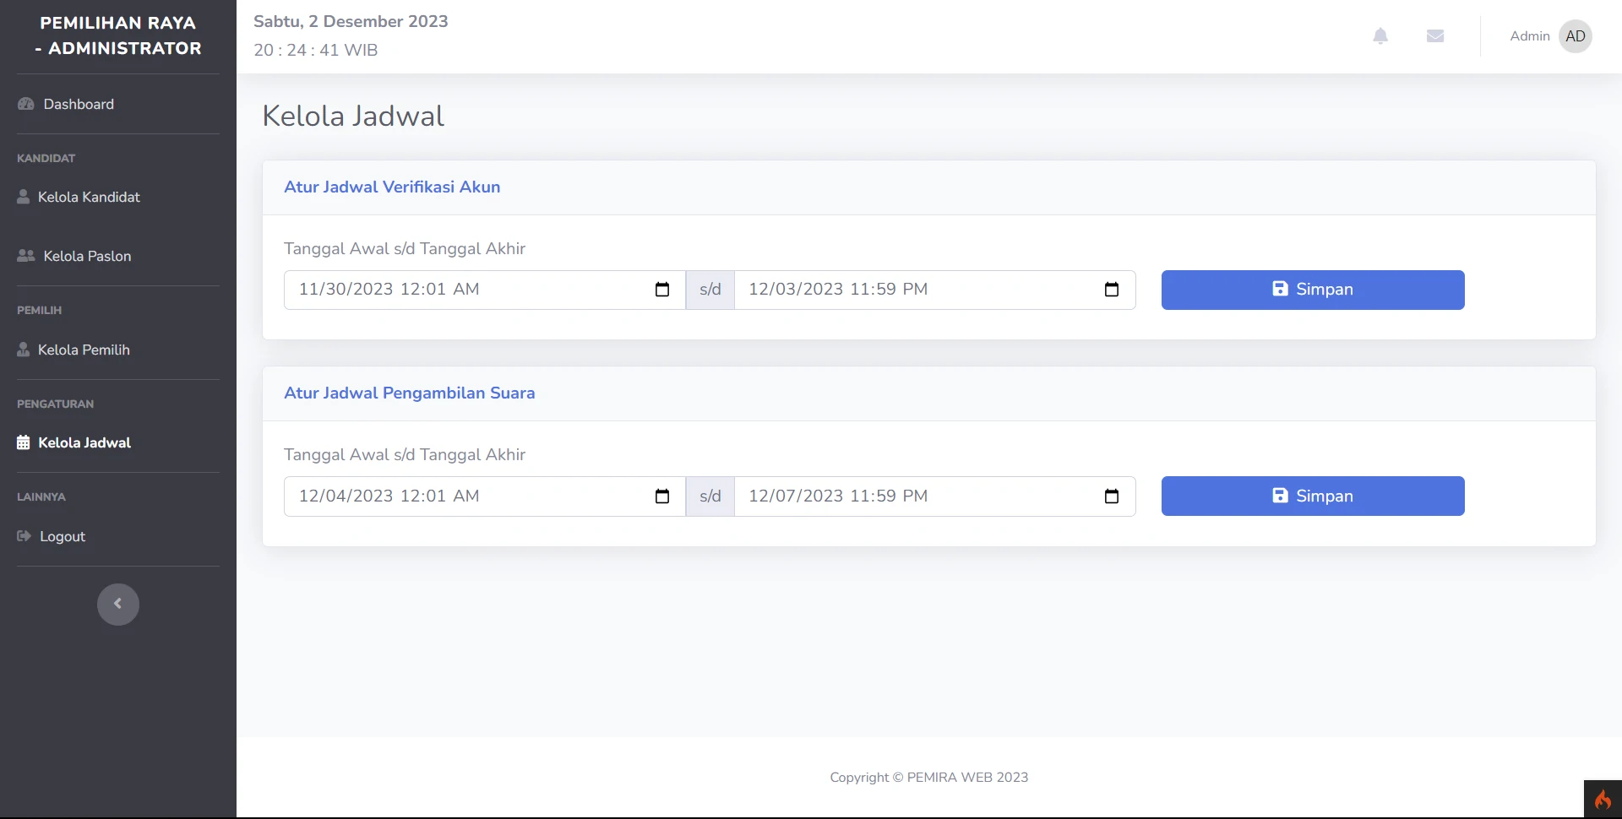
Task: Open Kelola Paslon menu item
Action: [x=87, y=256]
